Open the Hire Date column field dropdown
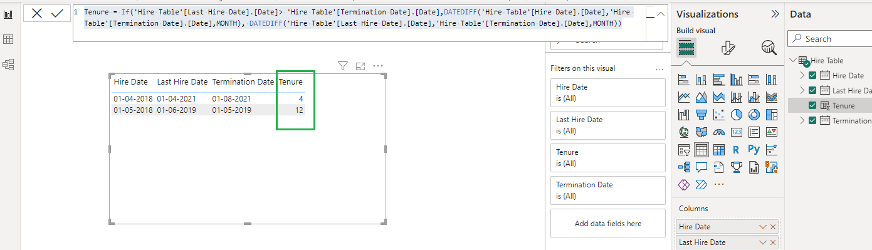The height and width of the screenshot is (250, 872). click(x=763, y=227)
